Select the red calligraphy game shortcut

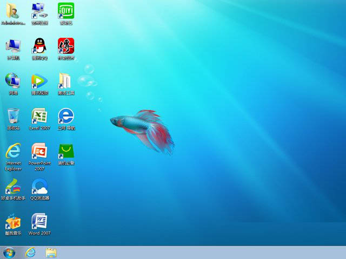coord(65,46)
